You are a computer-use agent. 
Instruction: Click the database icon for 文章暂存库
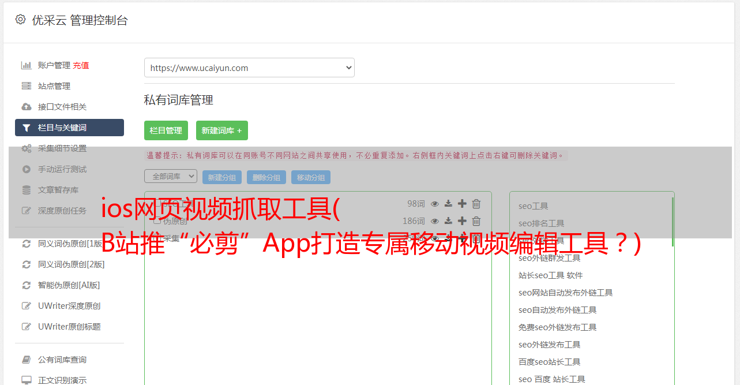tap(27, 190)
